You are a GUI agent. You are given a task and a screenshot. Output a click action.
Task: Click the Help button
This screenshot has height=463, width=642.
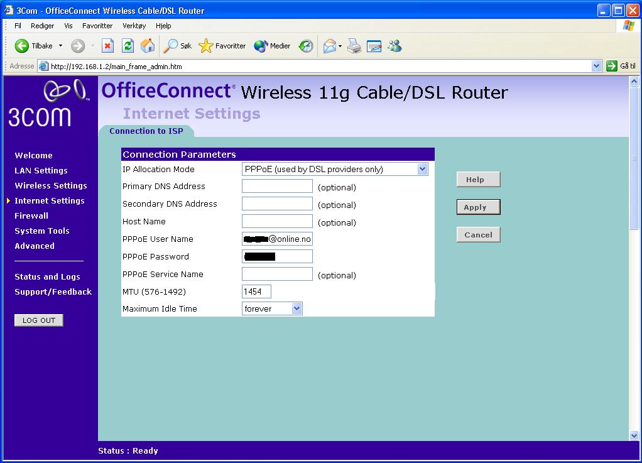point(478,179)
